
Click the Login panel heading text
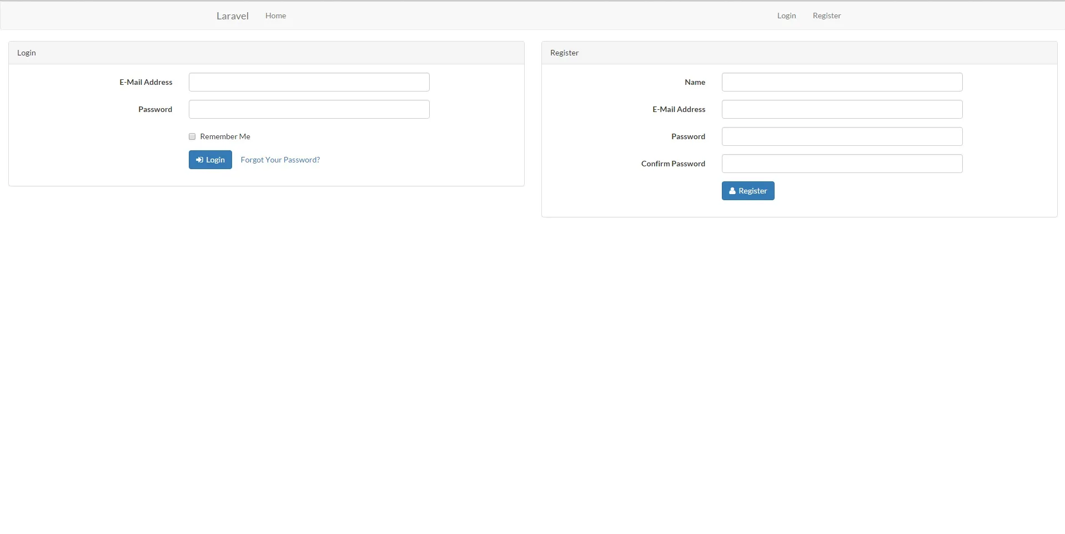pyautogui.click(x=27, y=53)
